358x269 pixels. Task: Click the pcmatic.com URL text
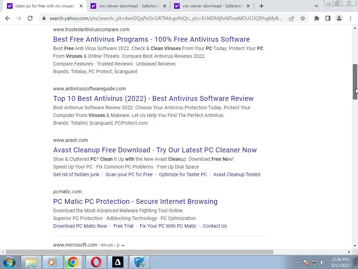pos(67,192)
